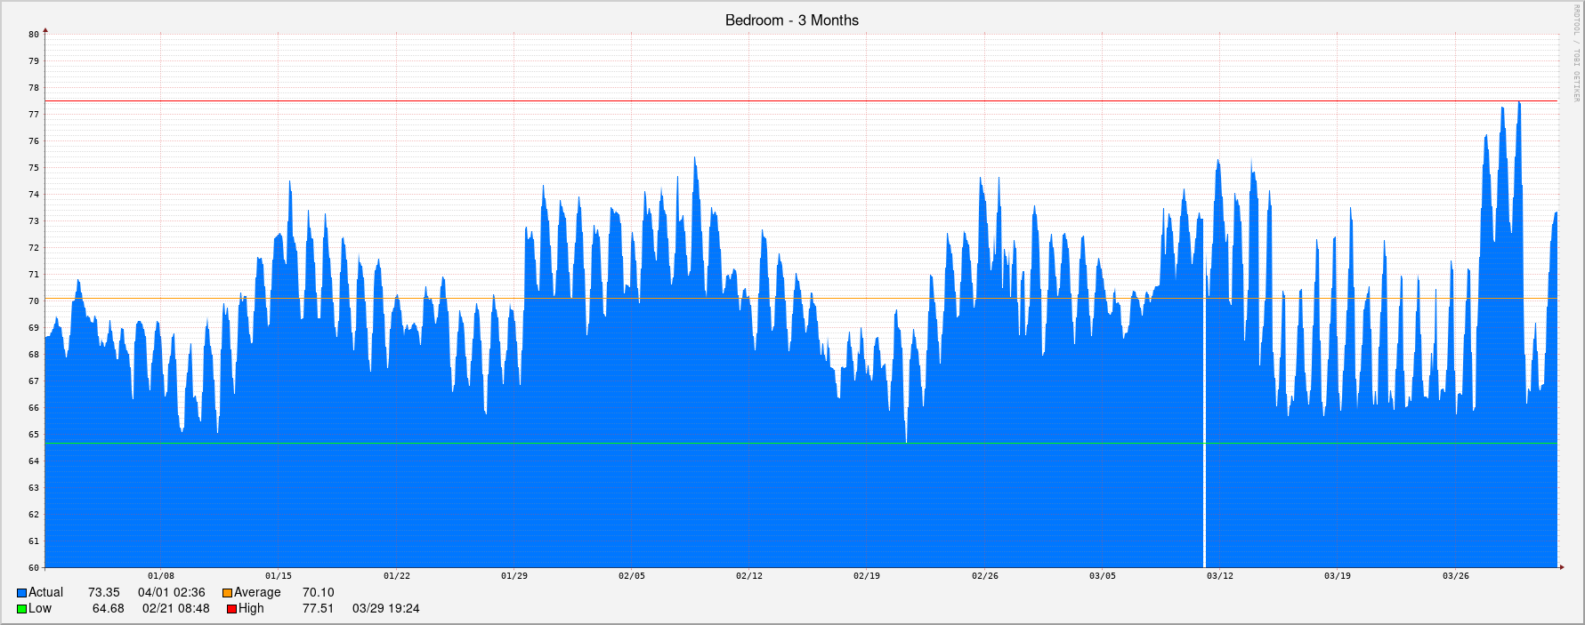Click the blue Actual legend swatch
The width and height of the screenshot is (1585, 625).
21,593
